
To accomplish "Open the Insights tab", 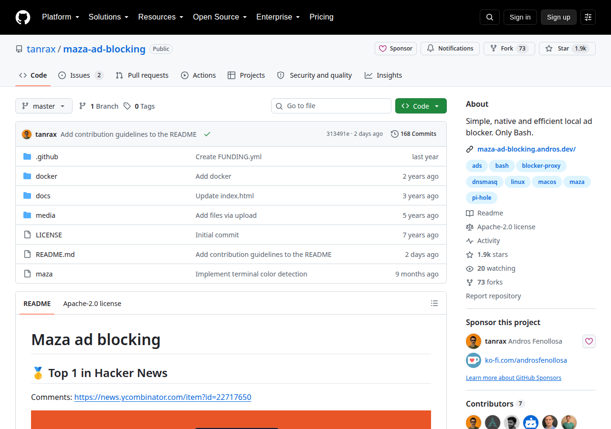I will coord(383,75).
